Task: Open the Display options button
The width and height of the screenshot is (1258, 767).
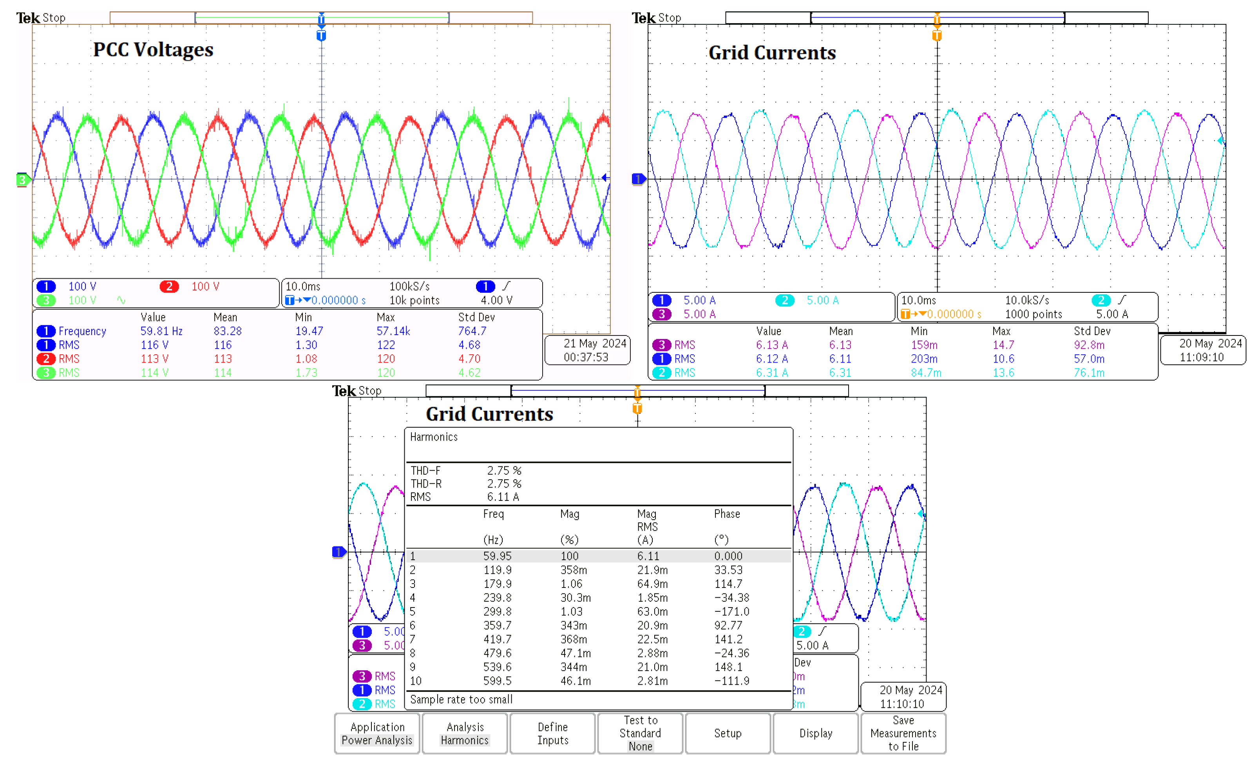Action: click(x=815, y=733)
